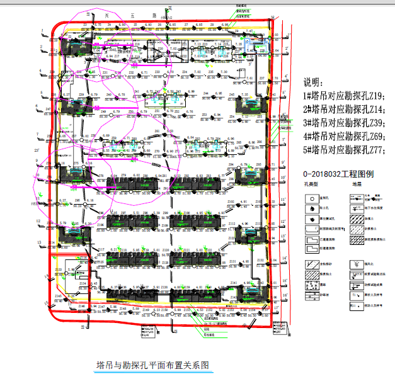Viewport: 395px width, 374px height.
Task: Click the road name text above the site plan
Action: tap(131, 16)
